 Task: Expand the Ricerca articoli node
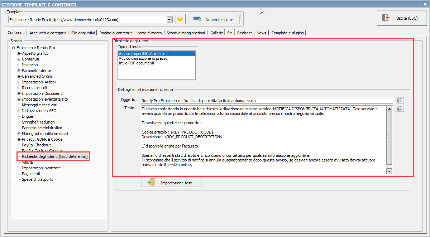coord(19,88)
